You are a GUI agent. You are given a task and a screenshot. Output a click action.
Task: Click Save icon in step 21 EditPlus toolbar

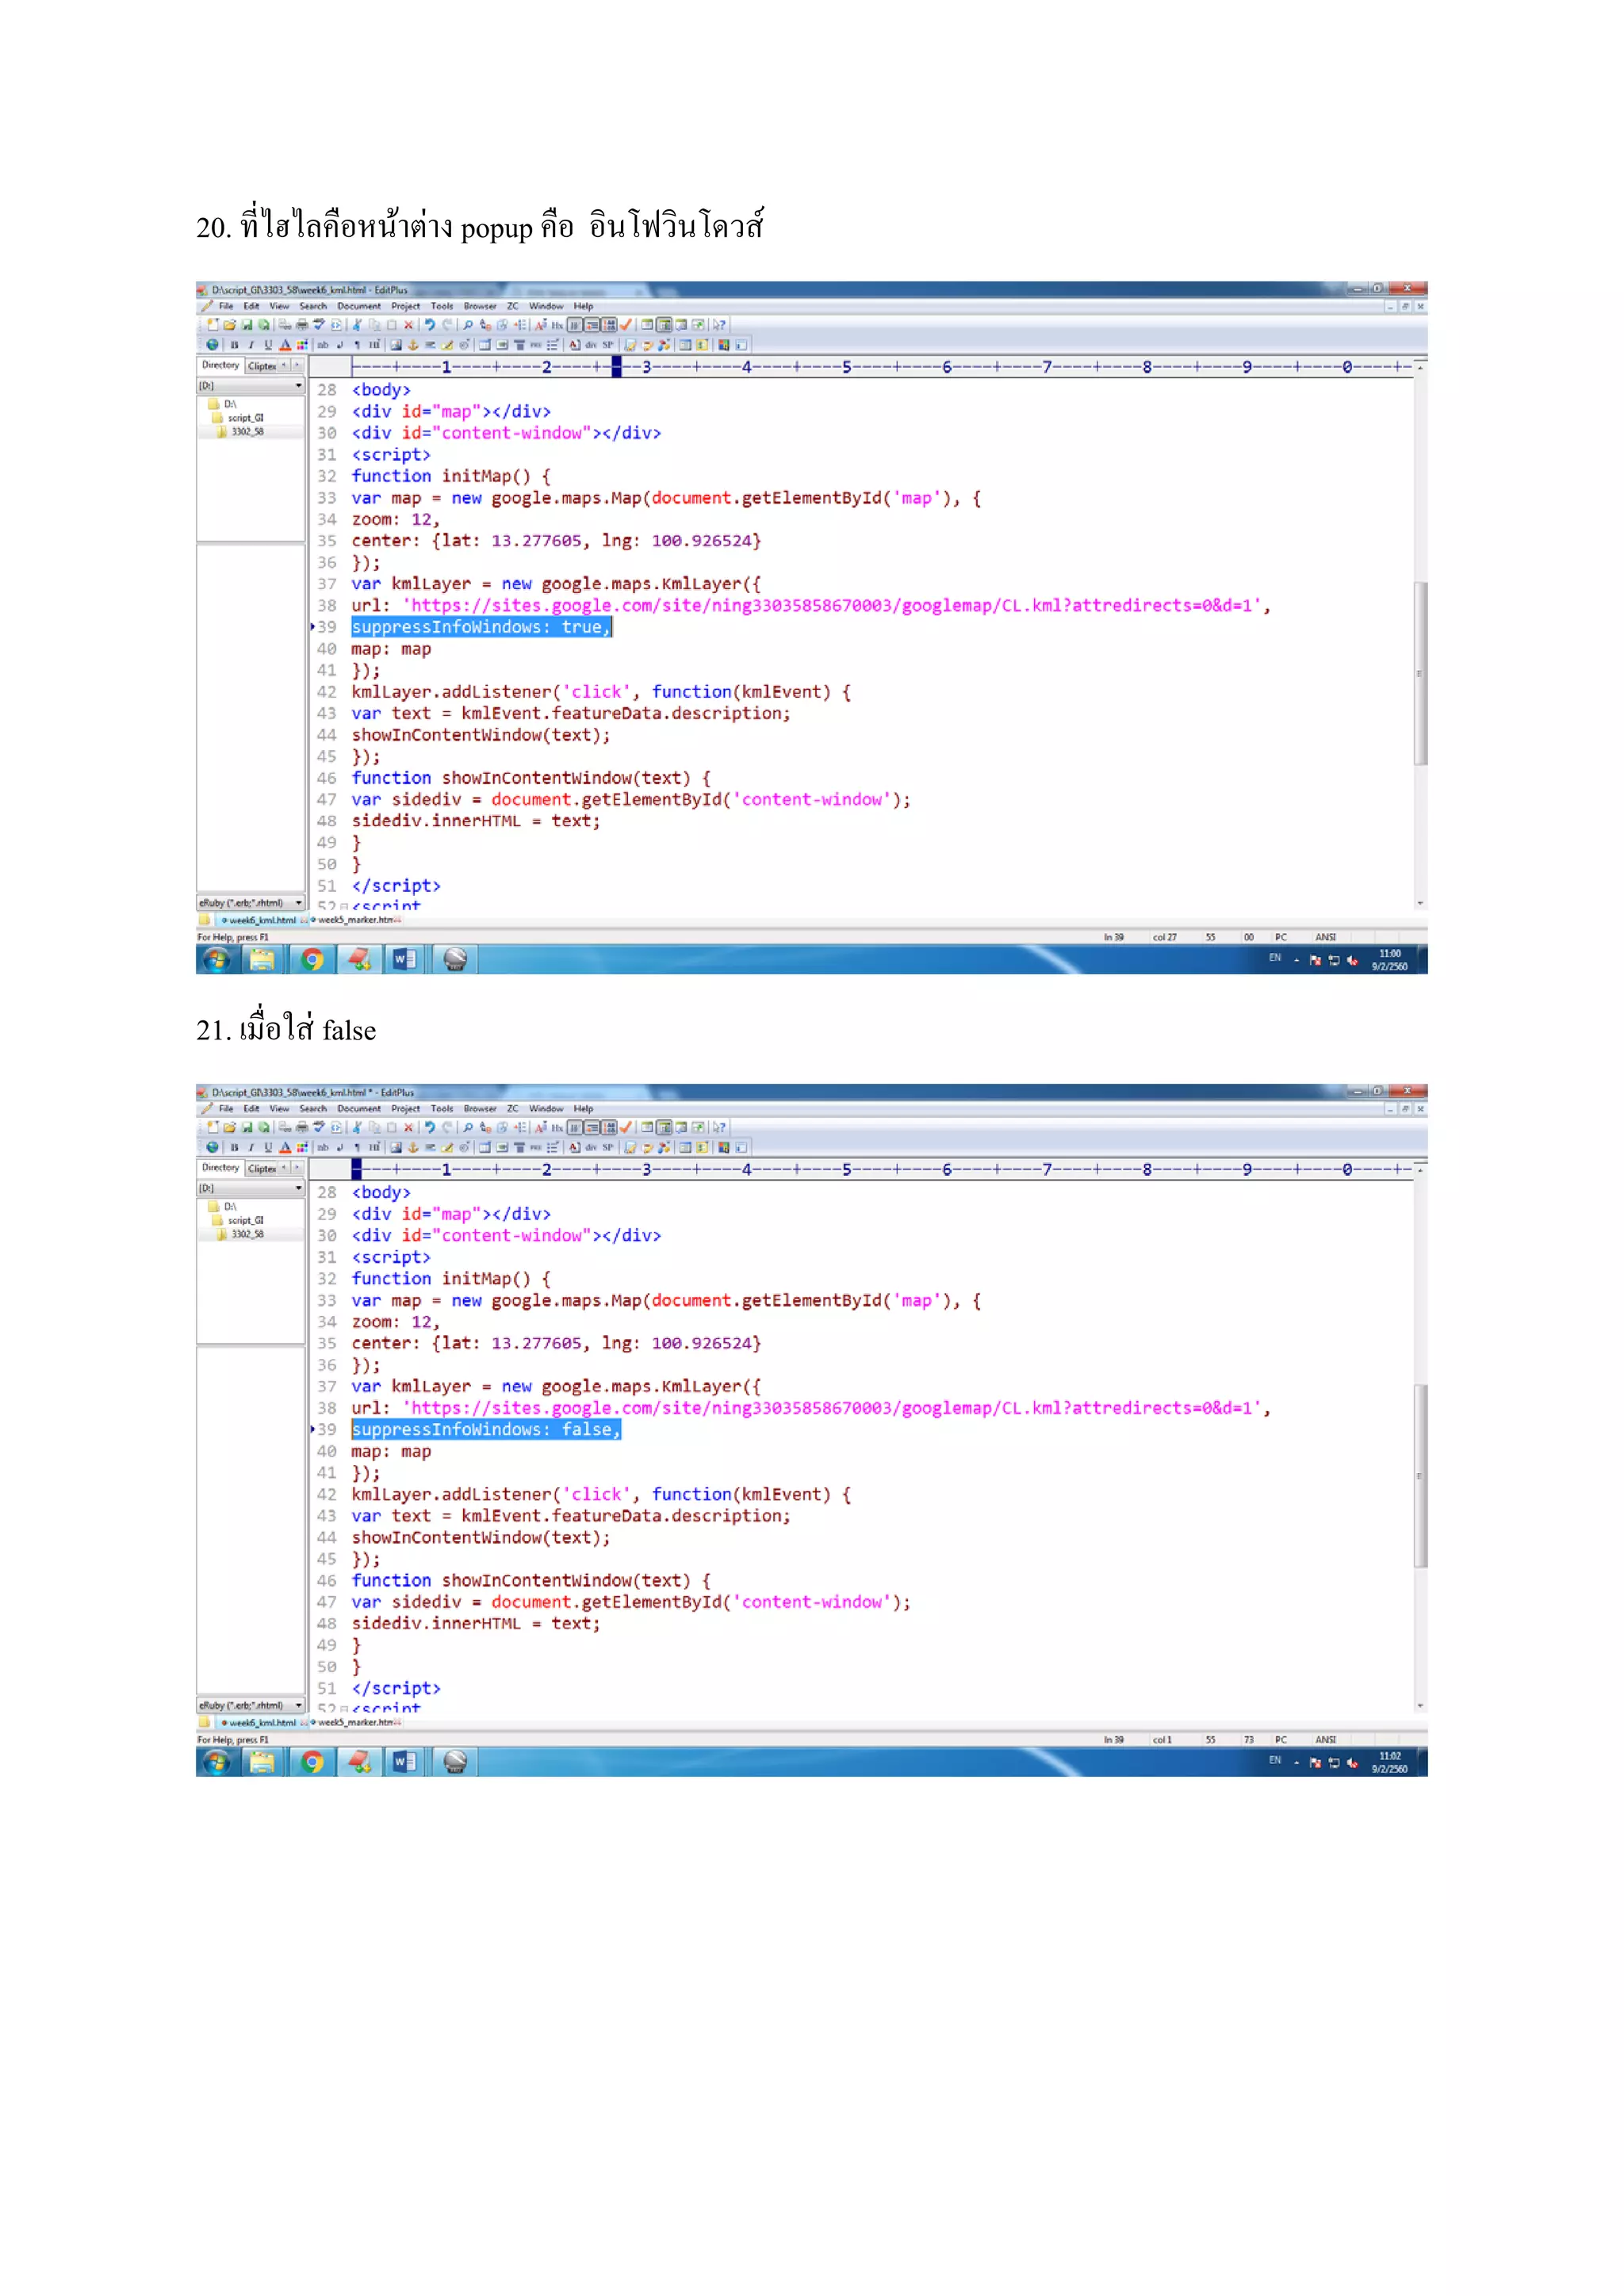[x=247, y=1127]
